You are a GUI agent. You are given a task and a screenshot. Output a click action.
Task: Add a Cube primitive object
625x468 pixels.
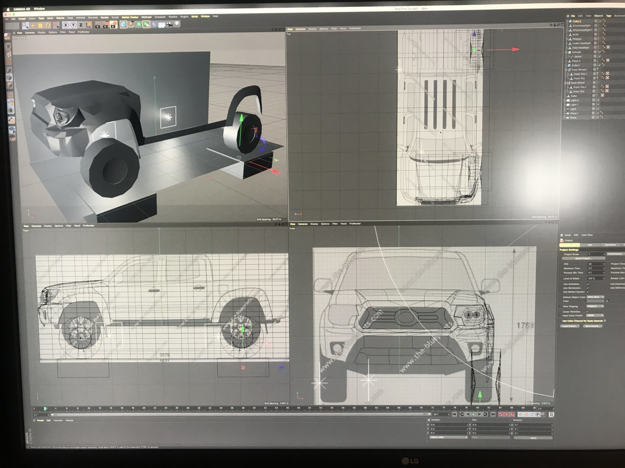coord(124,24)
